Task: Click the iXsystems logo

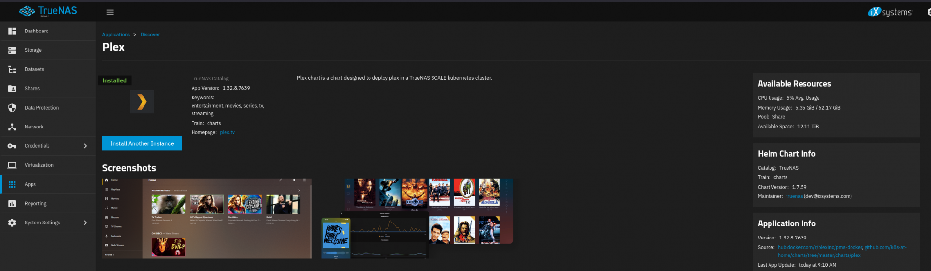Action: [890, 12]
